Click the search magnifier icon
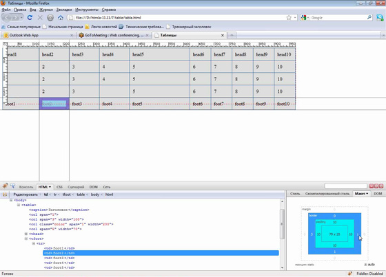This screenshot has width=386, height=277. pos(369,17)
